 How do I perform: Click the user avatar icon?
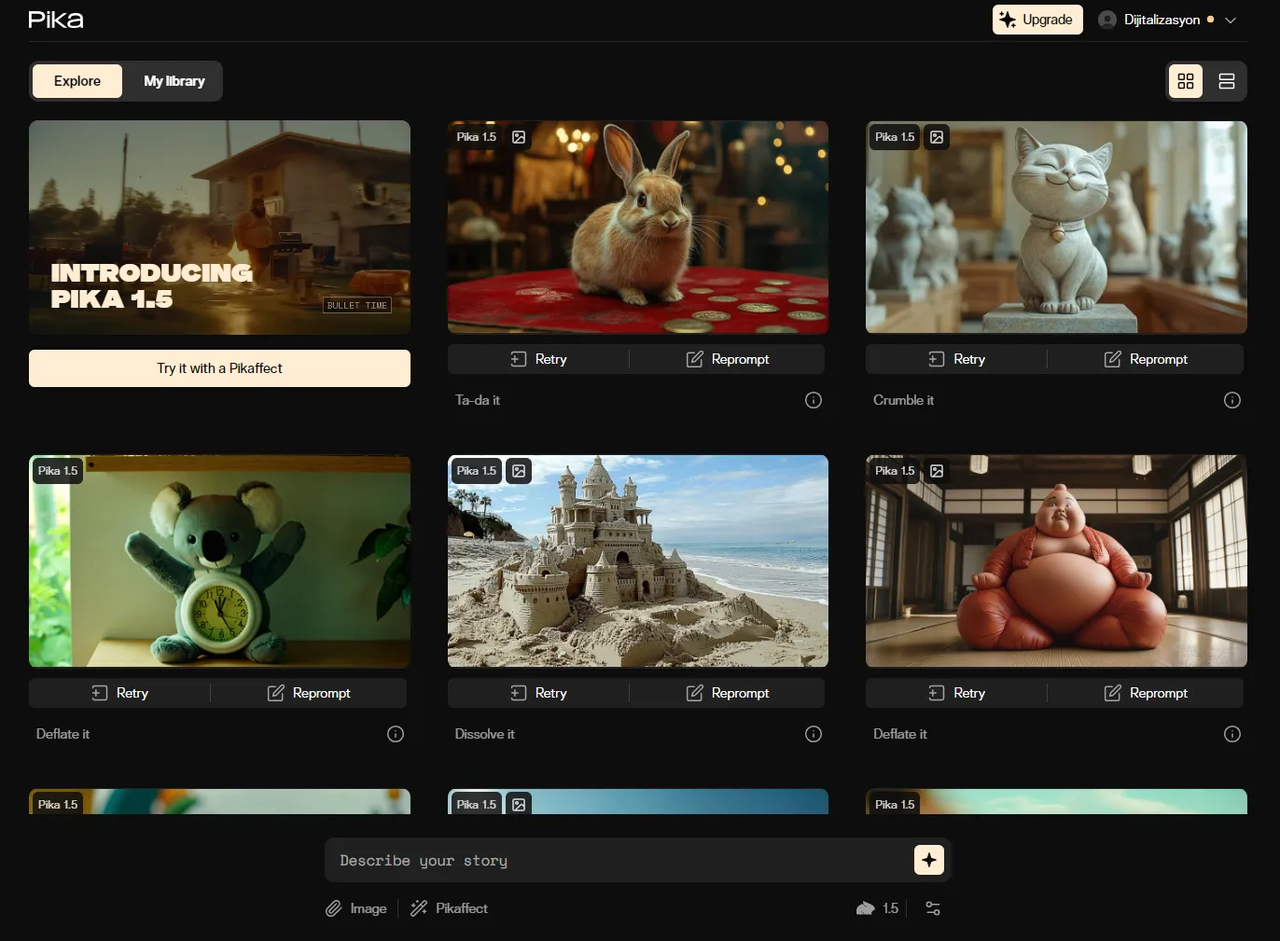1107,20
